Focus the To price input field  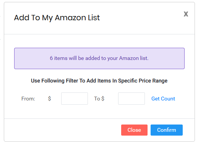tap(131, 99)
